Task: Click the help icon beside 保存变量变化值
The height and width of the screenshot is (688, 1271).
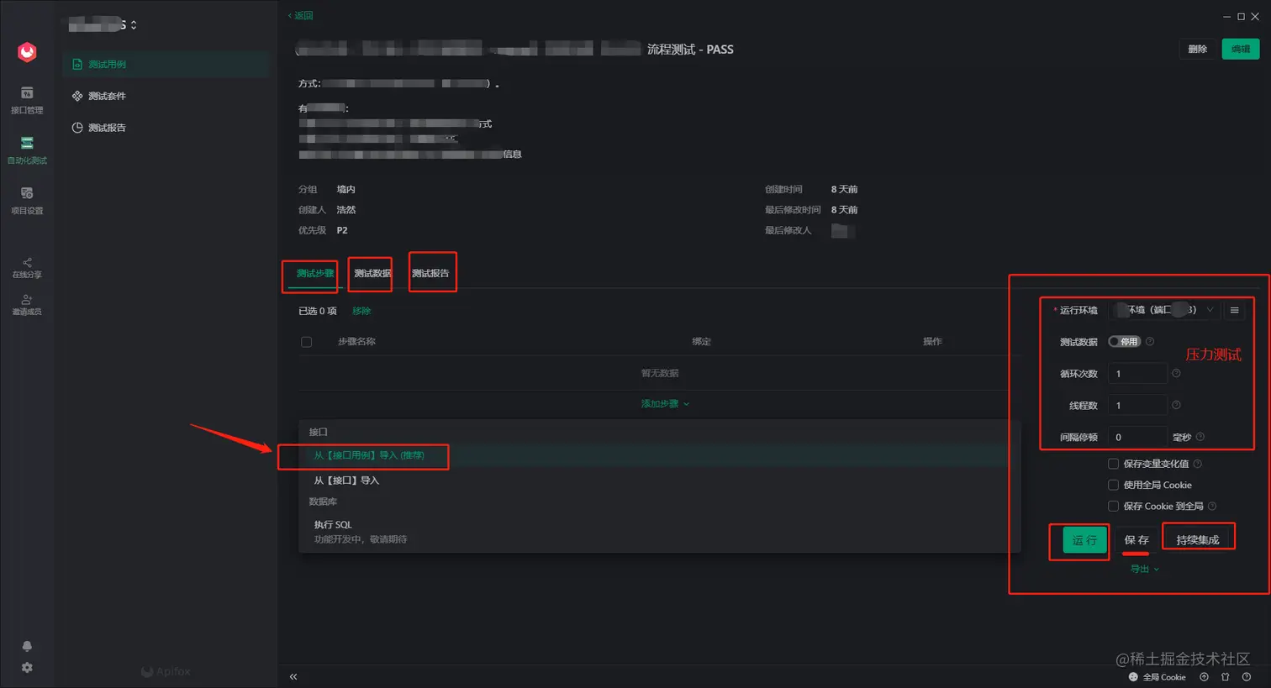Action: point(1198,464)
